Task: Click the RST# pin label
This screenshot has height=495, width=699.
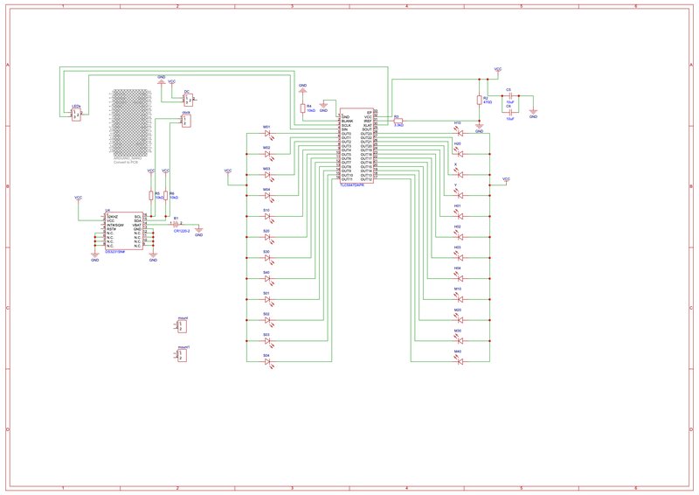Action: click(x=111, y=229)
